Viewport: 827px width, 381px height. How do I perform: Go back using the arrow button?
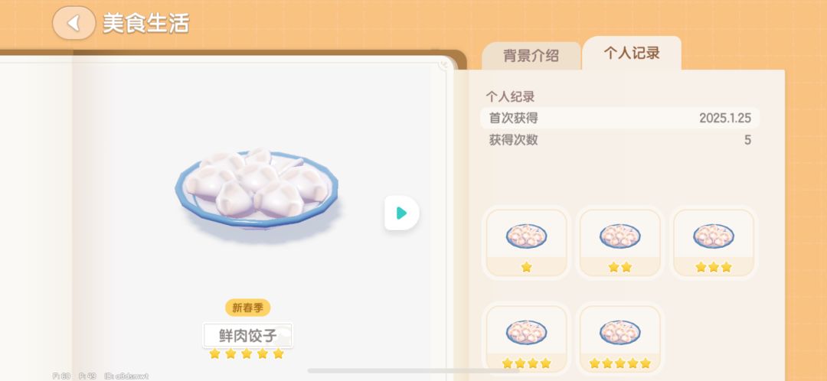(74, 23)
